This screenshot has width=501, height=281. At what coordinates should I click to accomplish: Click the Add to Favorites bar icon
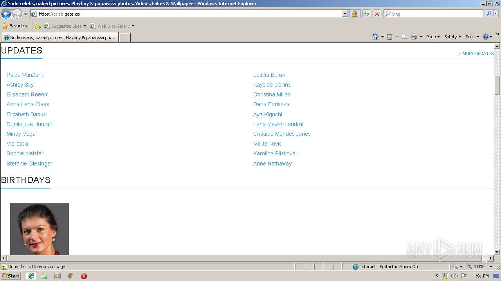pos(38,26)
